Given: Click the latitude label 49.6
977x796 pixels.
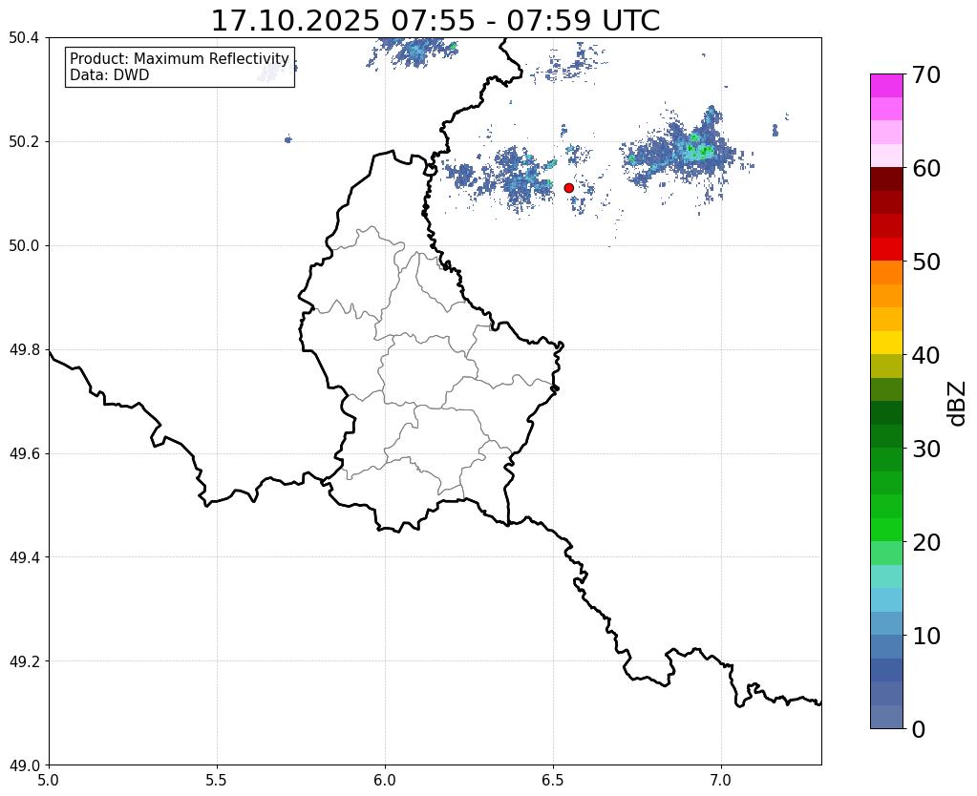Looking at the screenshot, I should point(24,454).
